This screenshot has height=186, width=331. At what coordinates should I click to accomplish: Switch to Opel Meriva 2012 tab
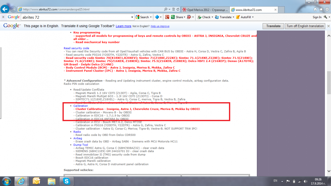(205, 10)
